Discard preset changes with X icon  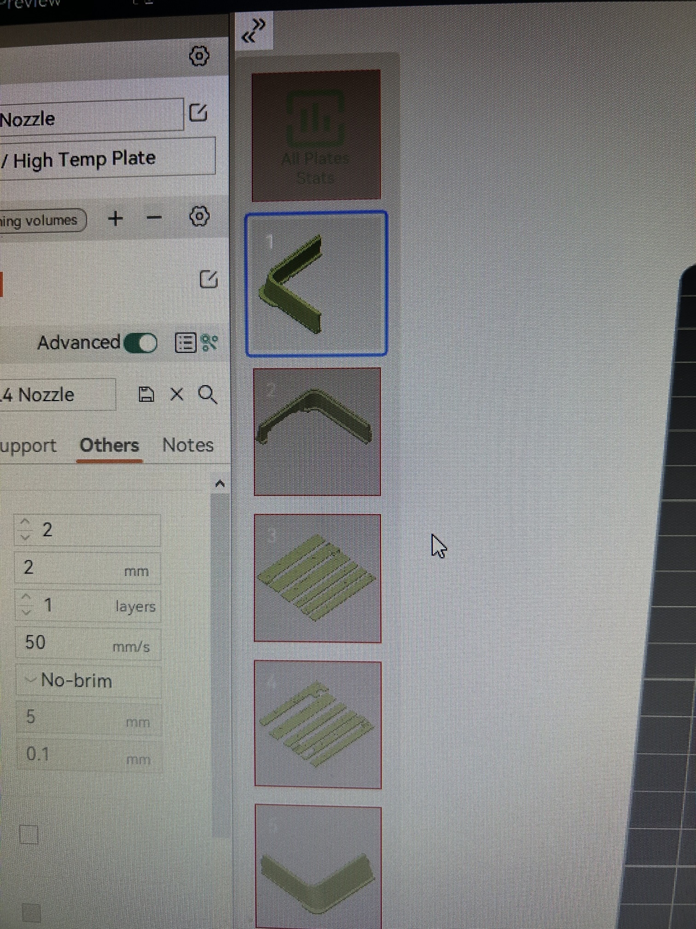(177, 394)
